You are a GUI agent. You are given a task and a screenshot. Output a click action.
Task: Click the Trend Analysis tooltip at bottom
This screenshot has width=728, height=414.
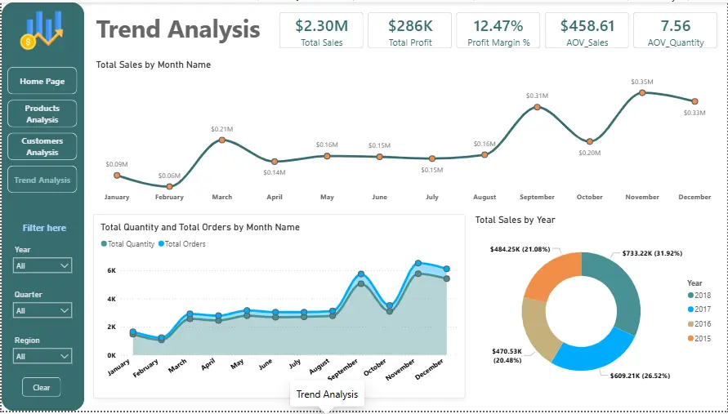[327, 394]
